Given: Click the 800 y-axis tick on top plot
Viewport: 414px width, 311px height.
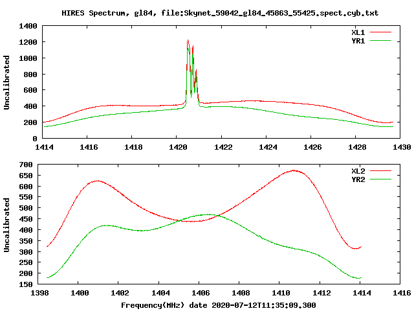Looking at the screenshot, I should [x=30, y=75].
